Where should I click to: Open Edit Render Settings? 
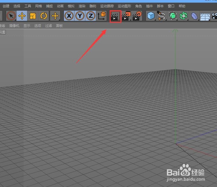click(x=137, y=16)
